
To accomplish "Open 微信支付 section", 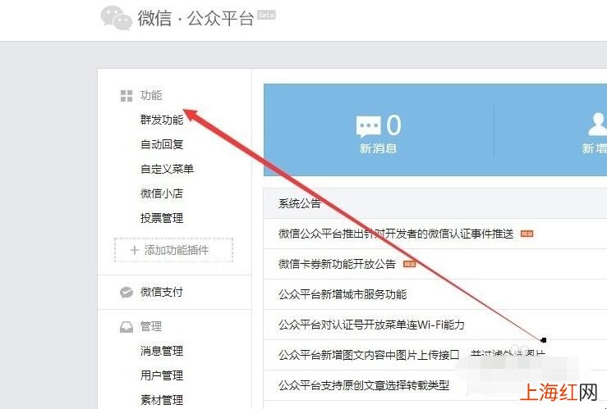I will point(162,292).
